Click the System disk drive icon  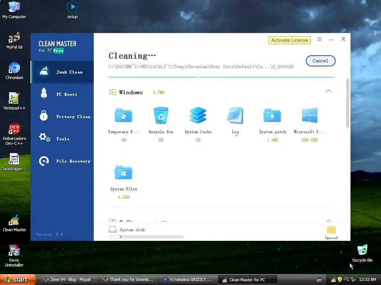113,229
